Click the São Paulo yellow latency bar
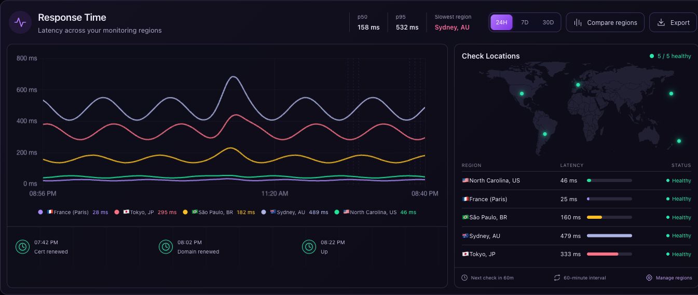This screenshot has width=698, height=295. pos(609,217)
